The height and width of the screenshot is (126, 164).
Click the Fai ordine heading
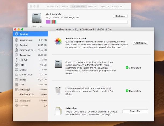tap(71, 108)
